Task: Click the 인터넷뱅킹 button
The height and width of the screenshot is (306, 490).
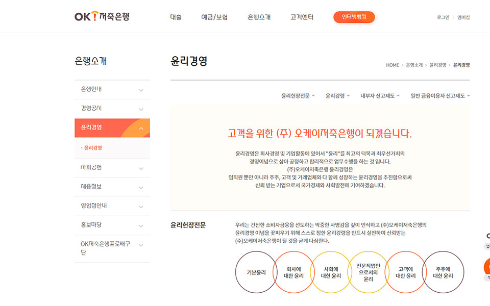Action: 354,17
